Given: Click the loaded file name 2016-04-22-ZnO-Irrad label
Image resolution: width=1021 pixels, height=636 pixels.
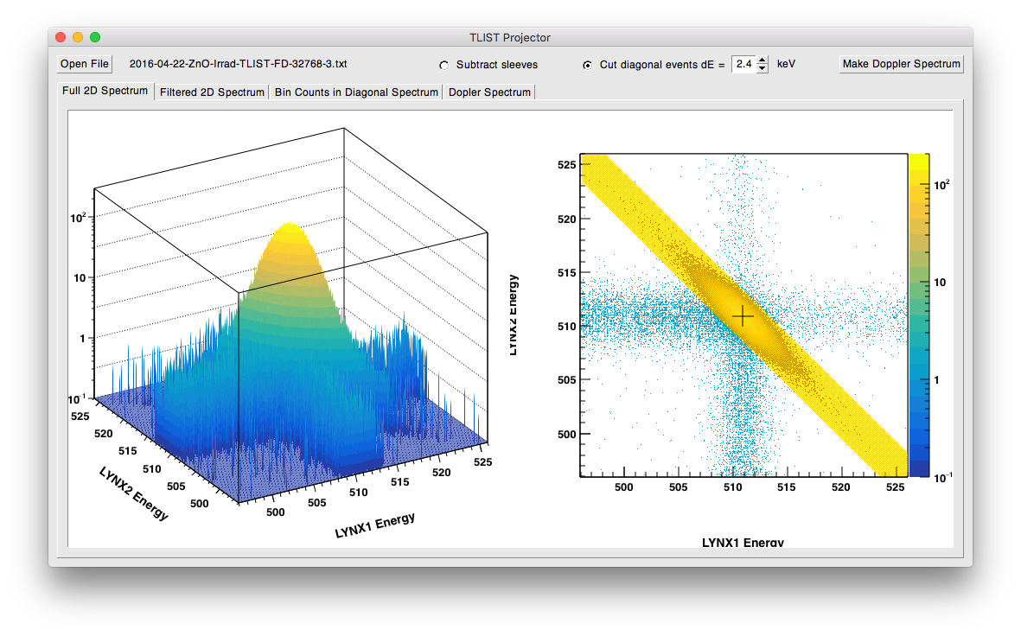Looking at the screenshot, I should [238, 64].
